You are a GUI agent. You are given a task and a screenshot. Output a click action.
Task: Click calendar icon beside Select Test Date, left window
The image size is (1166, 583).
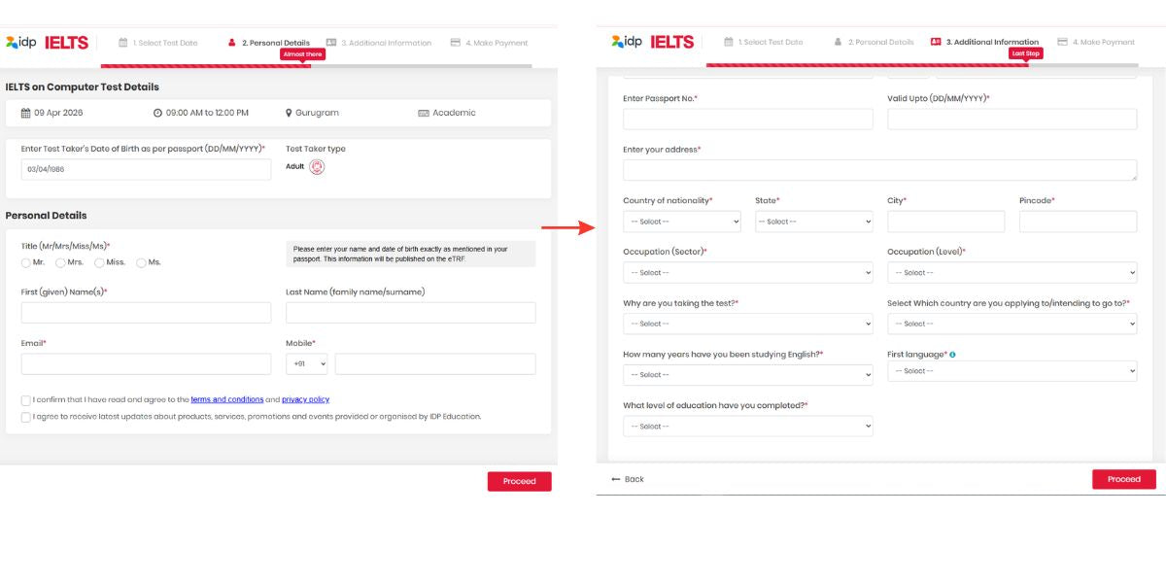pyautogui.click(x=123, y=43)
